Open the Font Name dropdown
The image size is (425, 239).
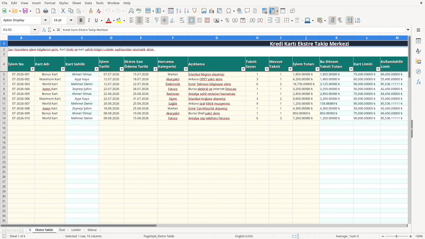(x=45, y=21)
